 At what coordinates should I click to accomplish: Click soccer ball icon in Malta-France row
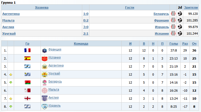tap(180, 20)
